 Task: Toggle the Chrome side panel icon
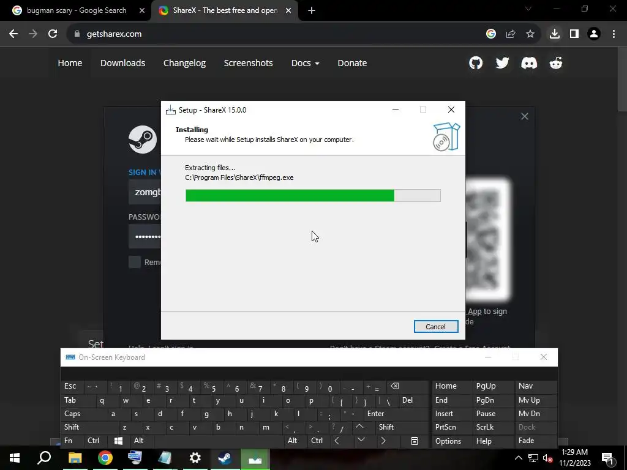click(x=574, y=34)
